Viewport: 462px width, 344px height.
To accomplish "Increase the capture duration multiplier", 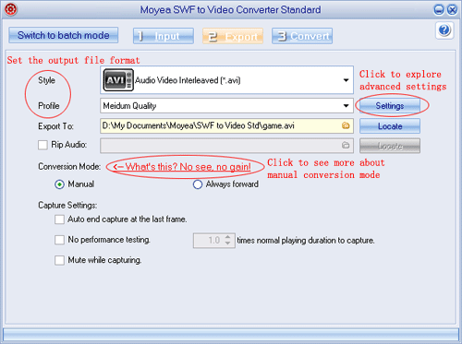I will coord(227,237).
